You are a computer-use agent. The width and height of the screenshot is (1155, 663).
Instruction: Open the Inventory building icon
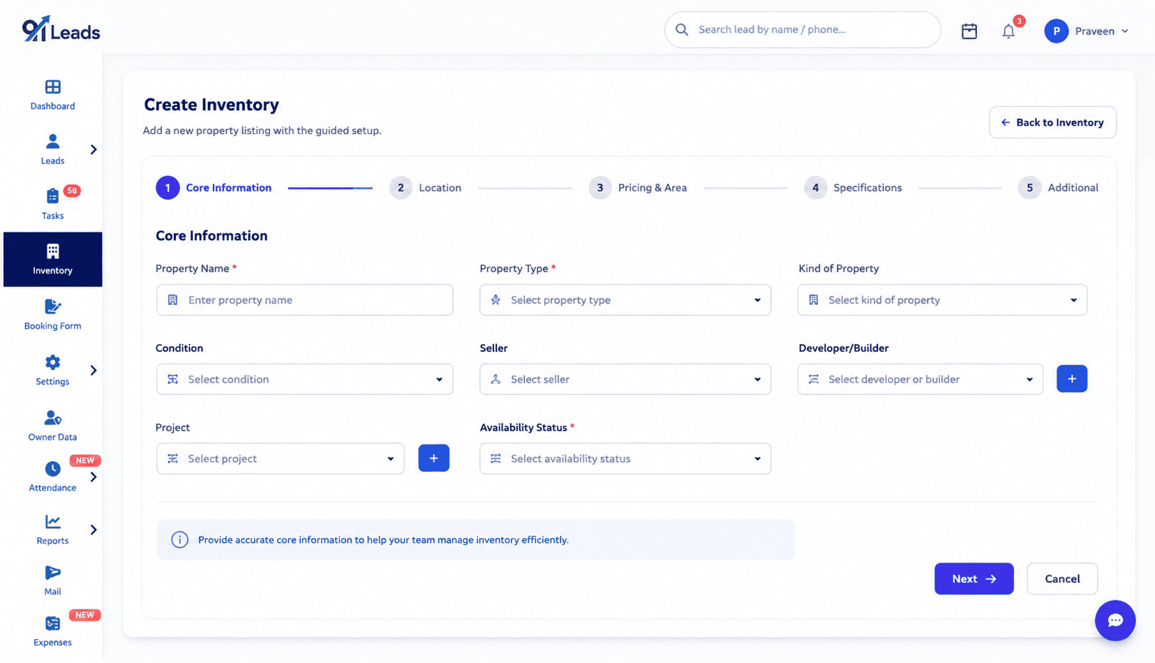click(x=52, y=251)
